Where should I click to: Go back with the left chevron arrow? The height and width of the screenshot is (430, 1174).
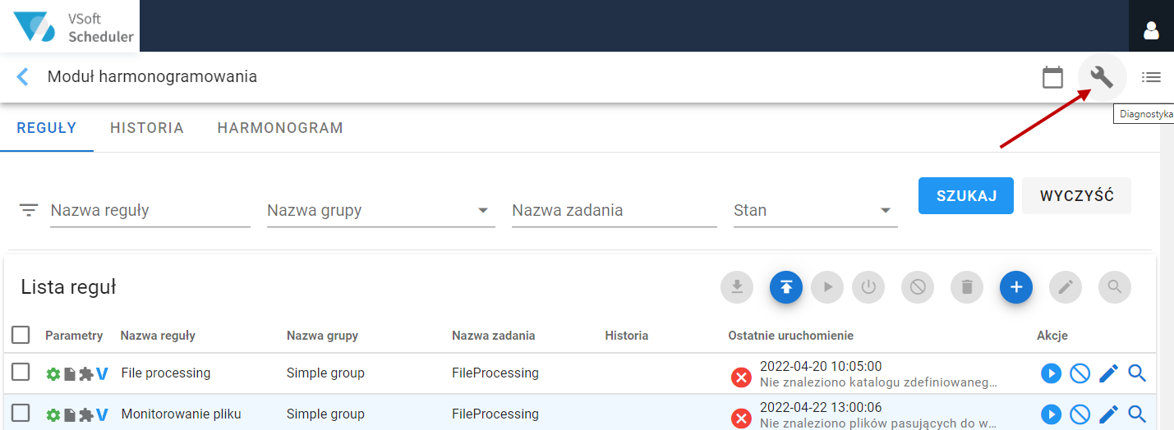coord(22,77)
